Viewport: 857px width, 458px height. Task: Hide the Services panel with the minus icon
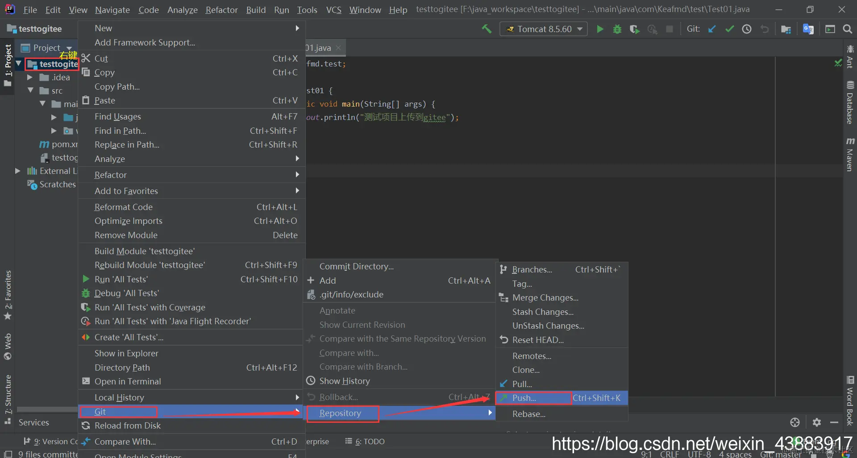(834, 422)
